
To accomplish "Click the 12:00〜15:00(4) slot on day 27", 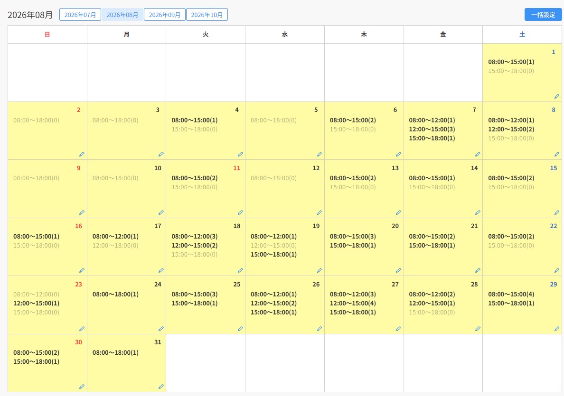I will pyautogui.click(x=352, y=304).
